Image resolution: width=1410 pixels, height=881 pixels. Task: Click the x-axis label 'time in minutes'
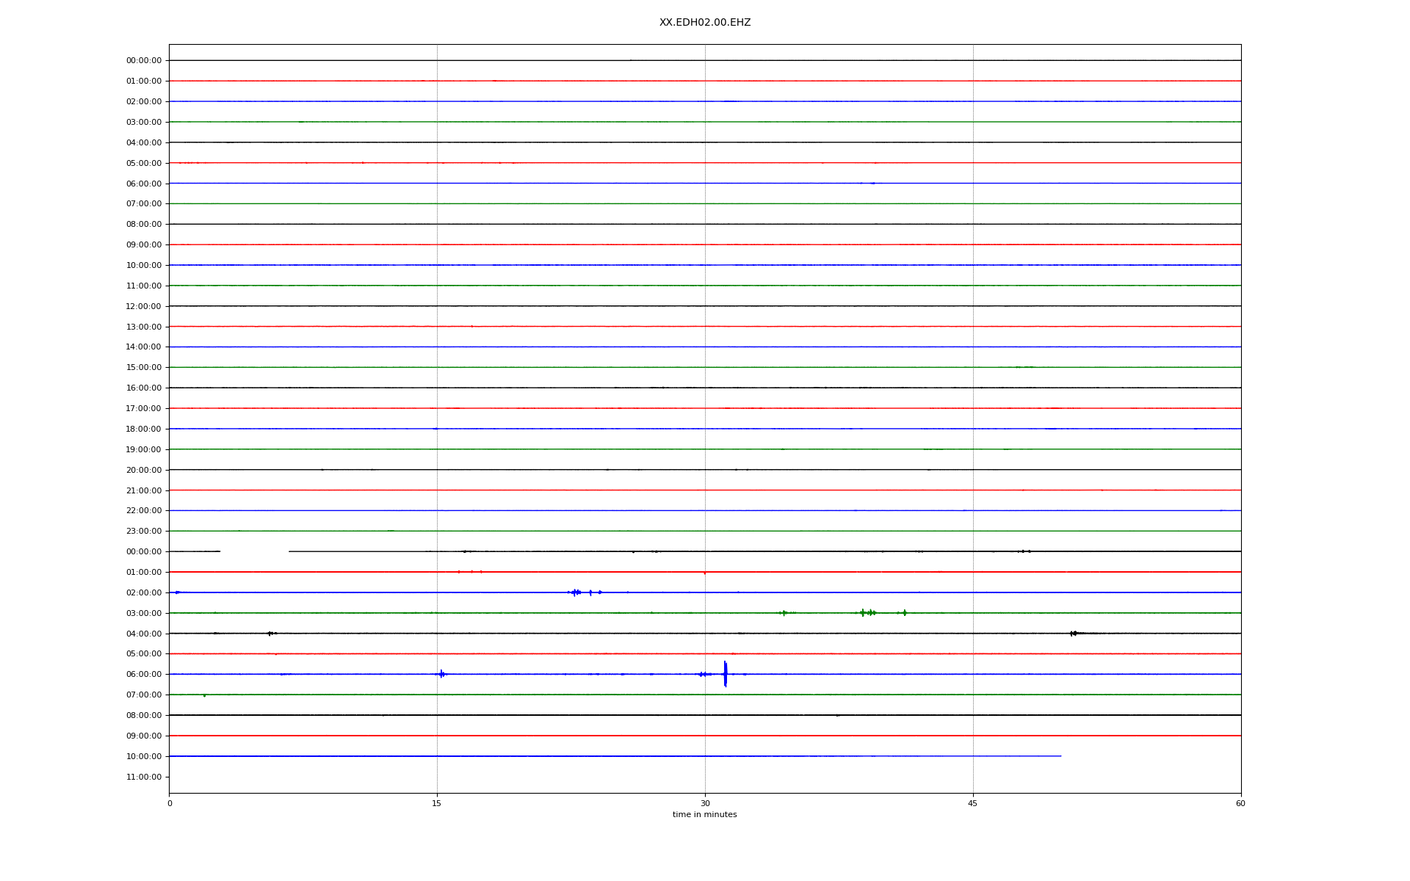[704, 814]
